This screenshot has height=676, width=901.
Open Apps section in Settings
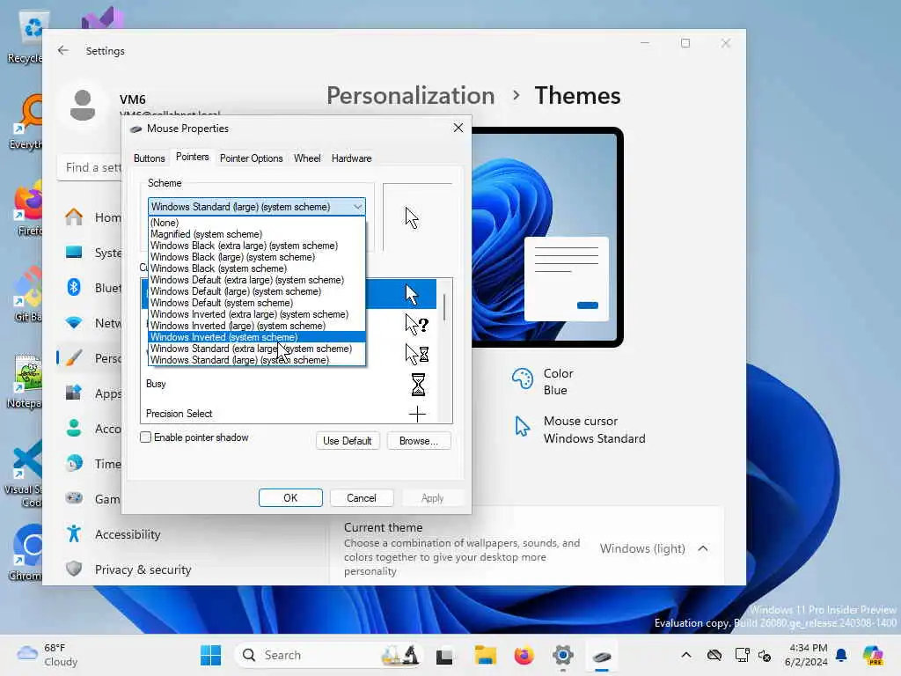tap(92, 393)
